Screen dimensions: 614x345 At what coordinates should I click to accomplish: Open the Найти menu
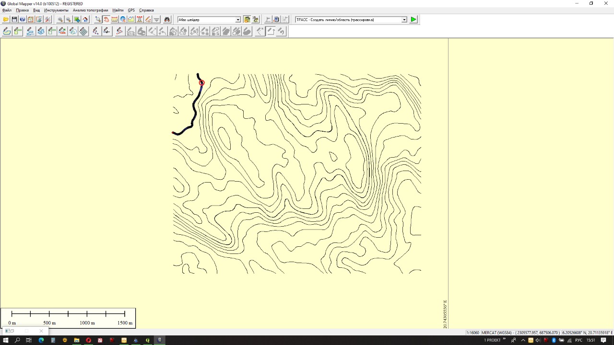point(118,10)
